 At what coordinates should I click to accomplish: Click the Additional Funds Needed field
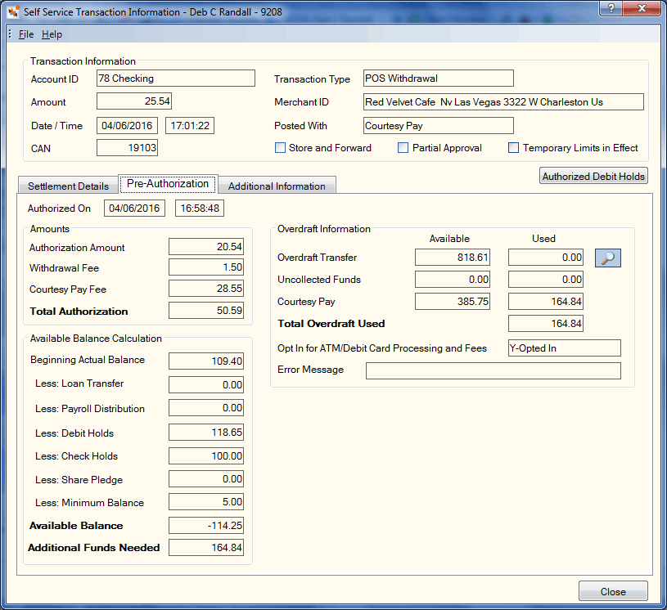tap(206, 548)
